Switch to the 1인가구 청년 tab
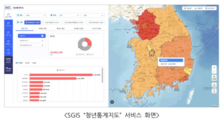222x121 pixels. (96, 29)
